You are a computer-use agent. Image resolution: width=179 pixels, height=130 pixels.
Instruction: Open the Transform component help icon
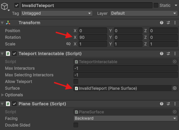[x=162, y=23]
